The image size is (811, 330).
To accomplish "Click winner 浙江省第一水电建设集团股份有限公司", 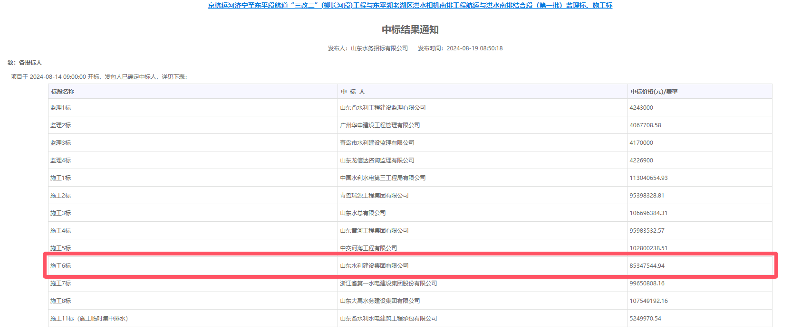I will 388,283.
